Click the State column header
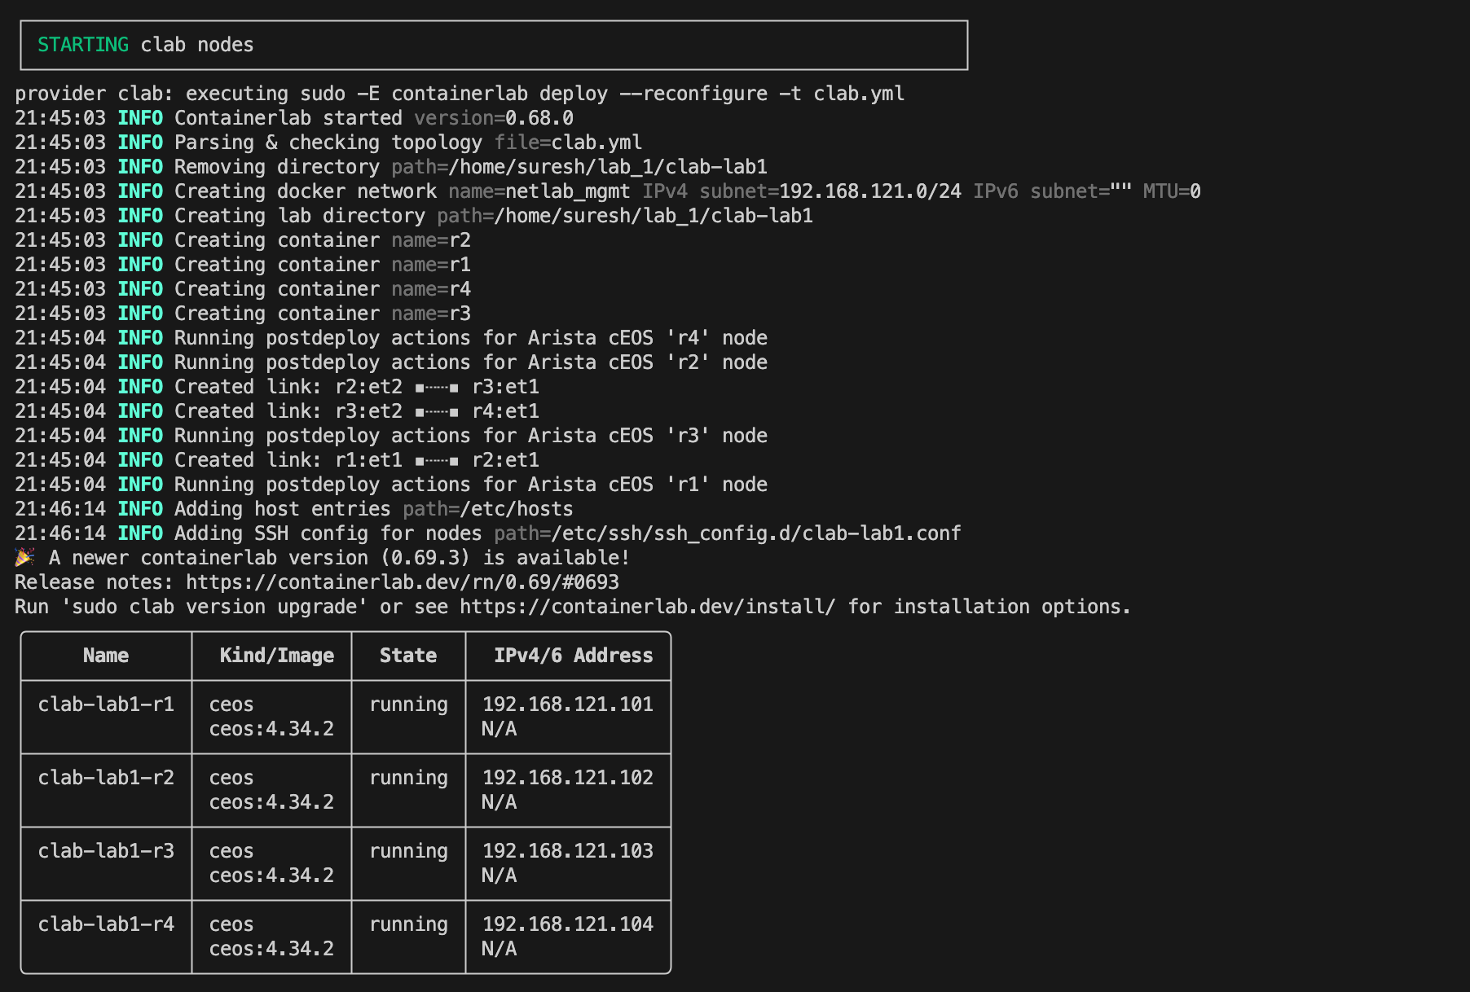This screenshot has height=992, width=1470. click(408, 656)
